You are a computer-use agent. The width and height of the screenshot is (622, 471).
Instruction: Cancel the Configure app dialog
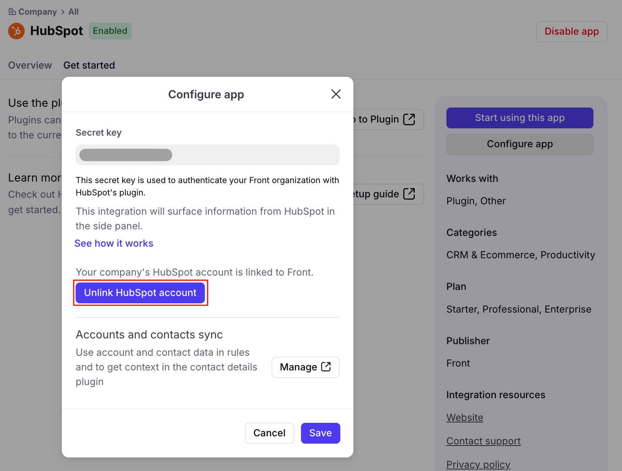pos(269,433)
